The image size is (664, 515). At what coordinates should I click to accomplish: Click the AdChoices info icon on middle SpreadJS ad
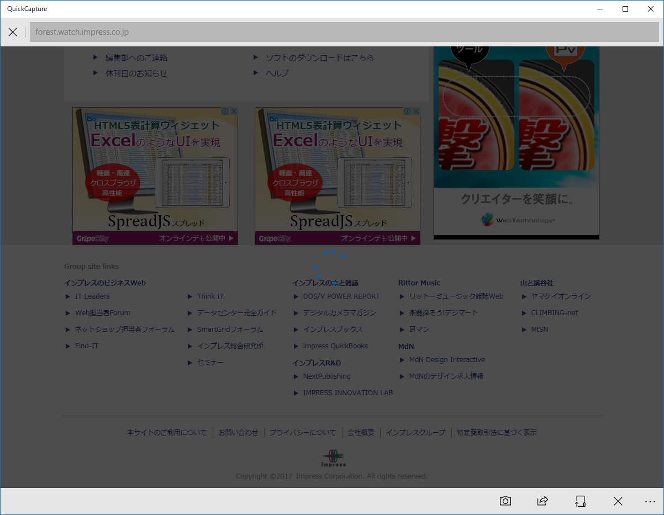click(x=408, y=110)
